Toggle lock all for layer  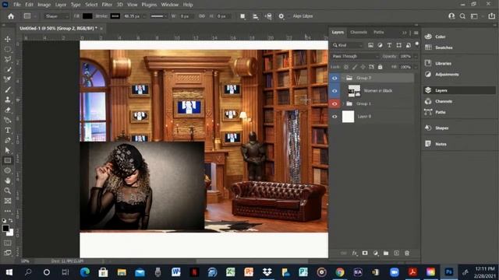380,67
